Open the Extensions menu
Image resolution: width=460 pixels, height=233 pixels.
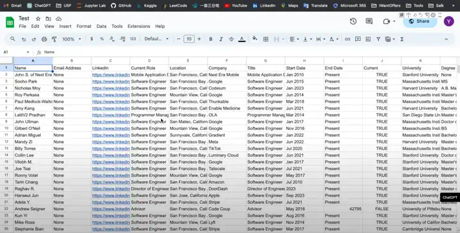point(139,26)
